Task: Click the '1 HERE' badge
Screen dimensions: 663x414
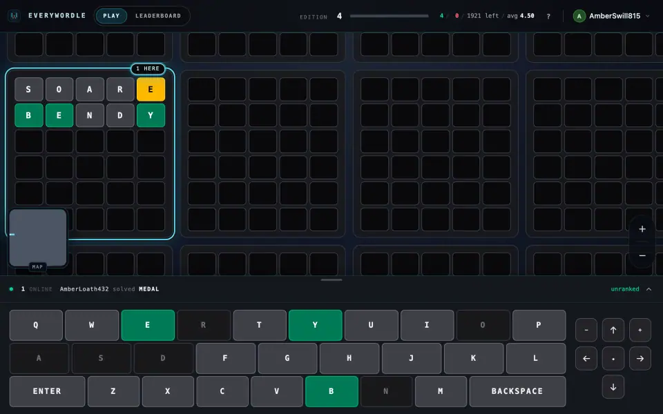Action: pos(148,68)
